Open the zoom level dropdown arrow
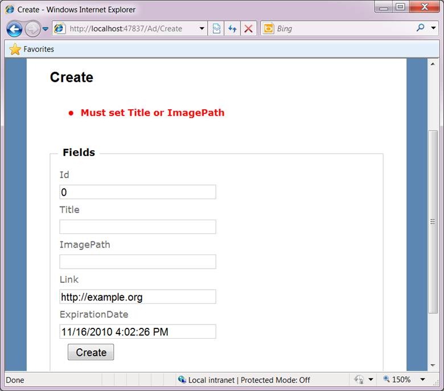Viewport: 444px width, 391px height. 422,380
